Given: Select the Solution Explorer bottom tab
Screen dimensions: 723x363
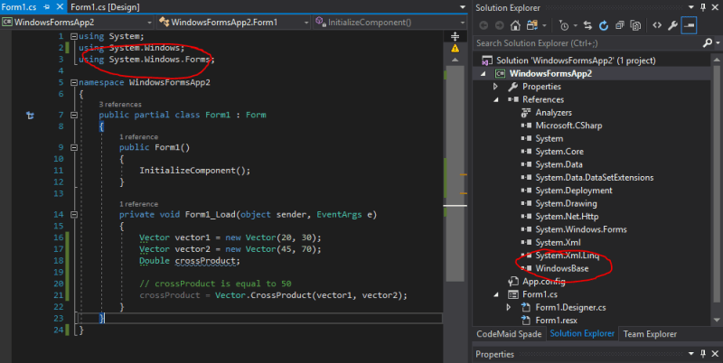Looking at the screenshot, I should pyautogui.click(x=582, y=333).
